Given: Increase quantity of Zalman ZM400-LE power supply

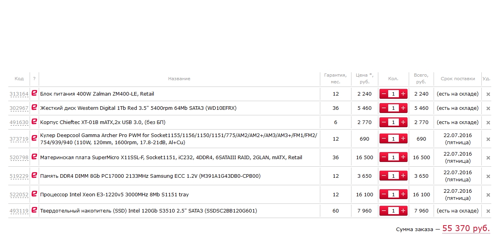Looking at the screenshot, I should pyautogui.click(x=403, y=94).
